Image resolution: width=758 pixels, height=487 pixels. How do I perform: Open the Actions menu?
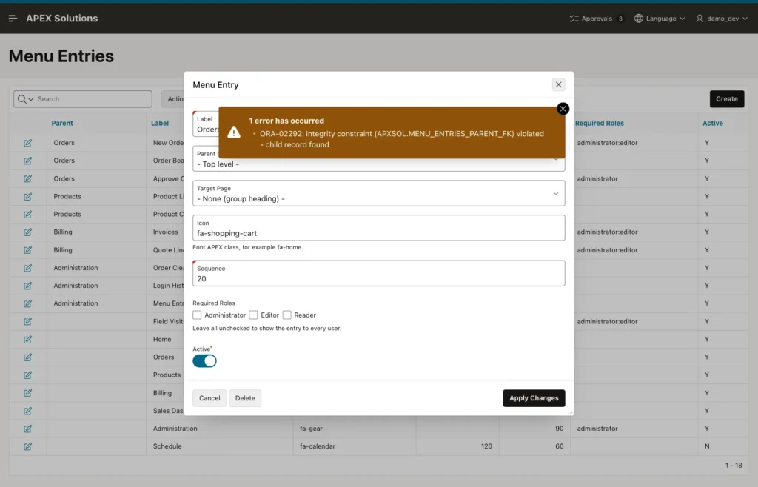click(175, 99)
